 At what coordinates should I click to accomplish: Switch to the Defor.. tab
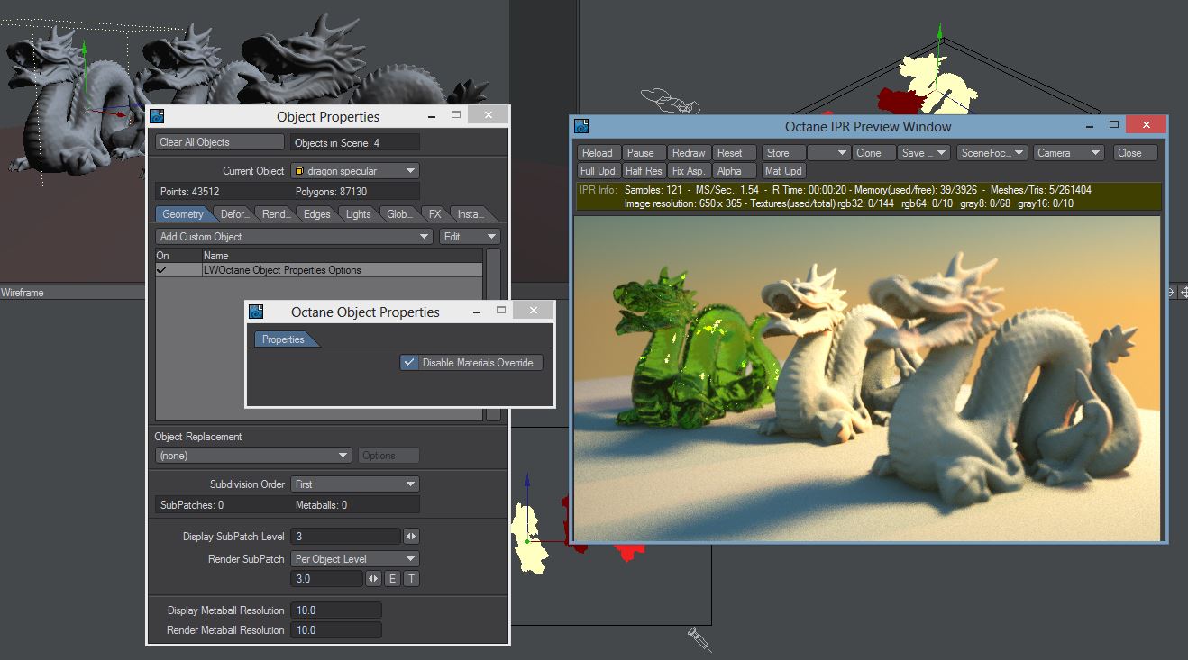(234, 214)
